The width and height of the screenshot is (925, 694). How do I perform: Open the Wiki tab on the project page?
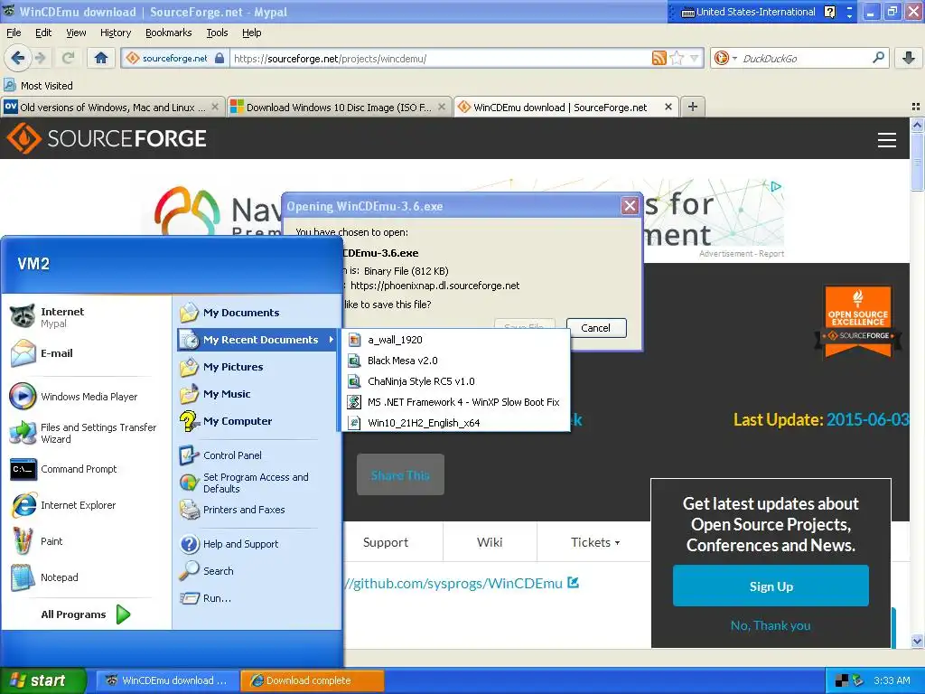pos(490,542)
